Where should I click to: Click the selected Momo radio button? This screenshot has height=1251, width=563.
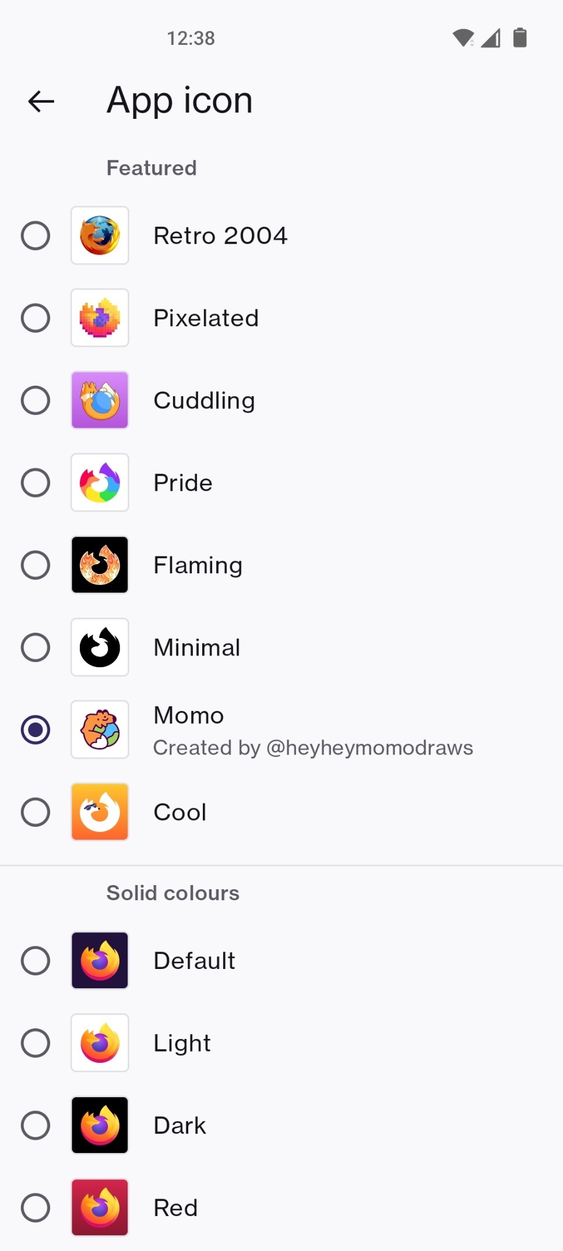click(x=36, y=730)
